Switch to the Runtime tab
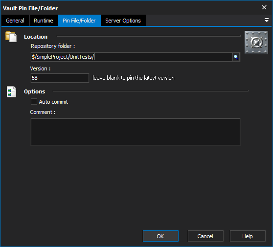 click(x=44, y=21)
